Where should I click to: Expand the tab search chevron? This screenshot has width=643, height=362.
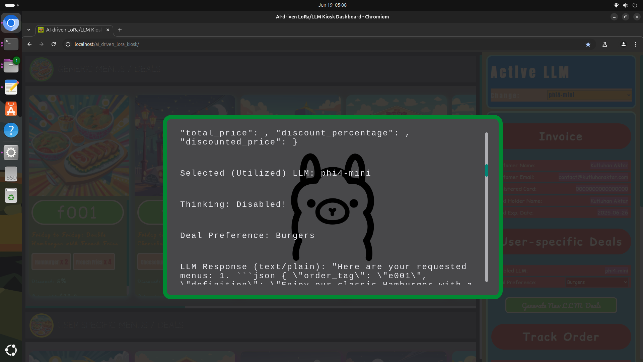(x=29, y=30)
